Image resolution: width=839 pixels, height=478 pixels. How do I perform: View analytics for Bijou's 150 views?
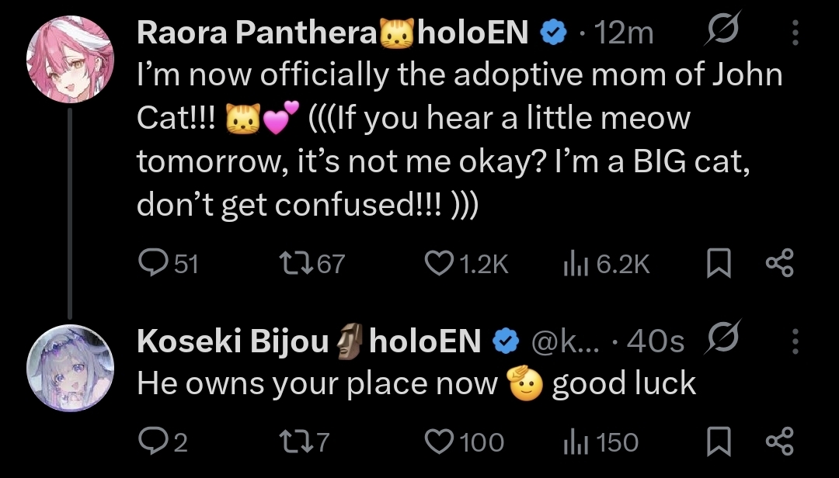click(x=573, y=442)
